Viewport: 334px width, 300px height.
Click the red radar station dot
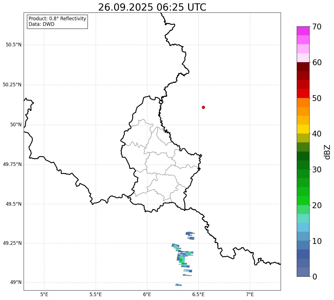point(203,107)
